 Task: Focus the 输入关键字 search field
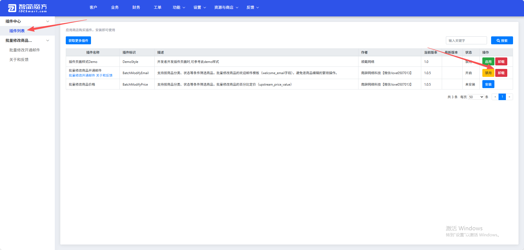tap(466, 40)
